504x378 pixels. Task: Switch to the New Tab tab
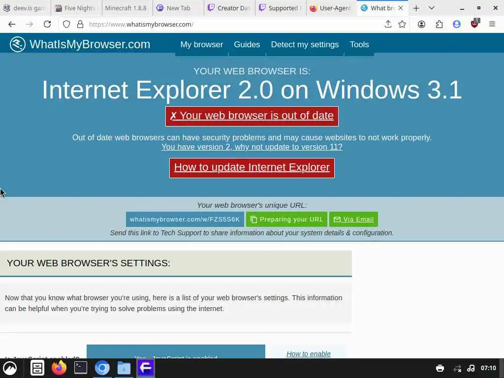pos(178,8)
